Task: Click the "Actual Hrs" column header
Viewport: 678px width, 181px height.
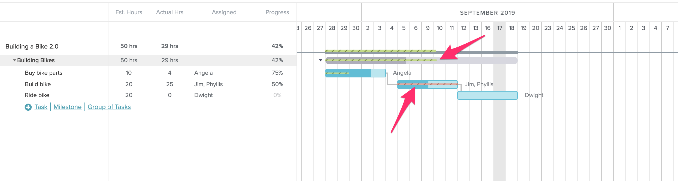Action: [169, 12]
